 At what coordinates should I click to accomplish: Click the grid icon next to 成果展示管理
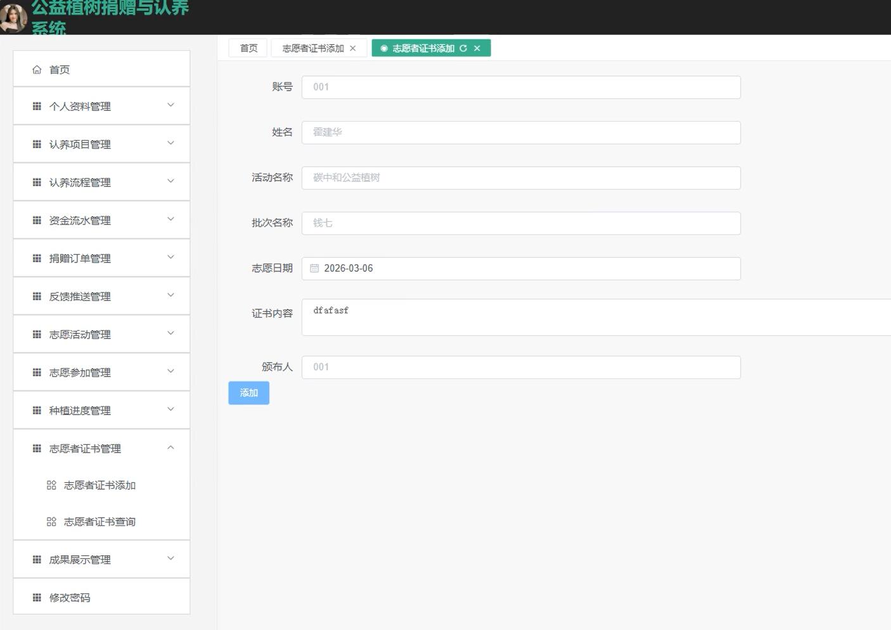tap(37, 560)
